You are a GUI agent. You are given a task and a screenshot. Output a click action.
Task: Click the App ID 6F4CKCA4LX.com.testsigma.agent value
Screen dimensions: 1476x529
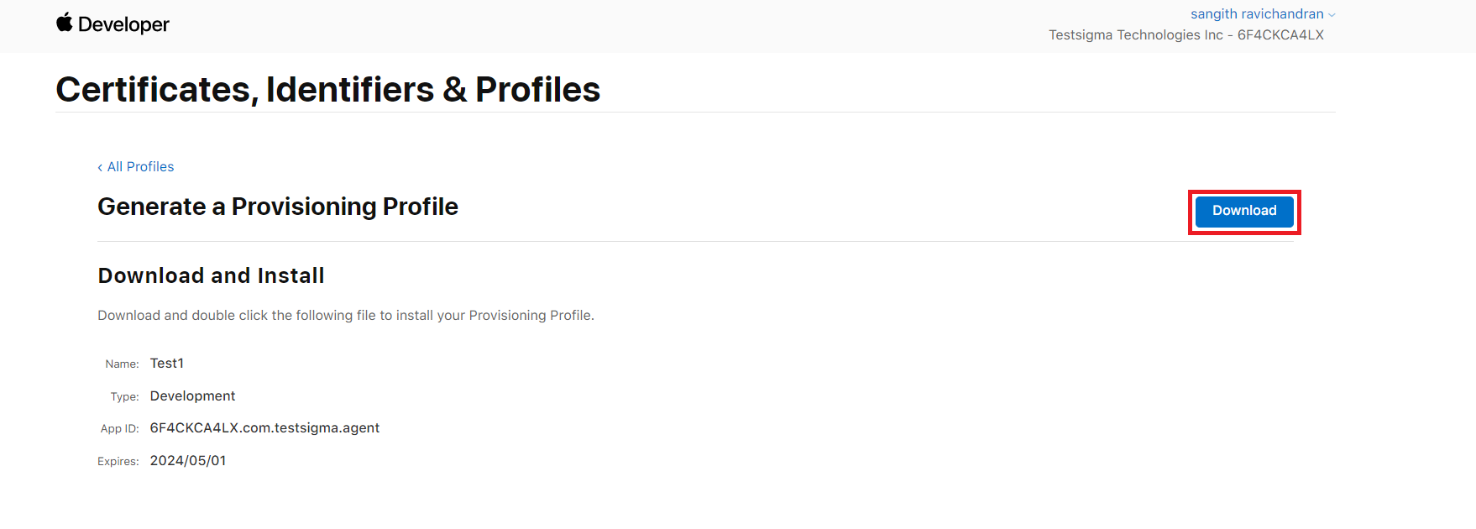pos(264,427)
